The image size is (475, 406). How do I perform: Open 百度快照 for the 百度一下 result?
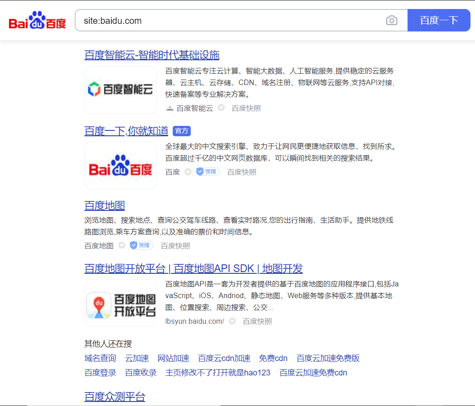242,172
